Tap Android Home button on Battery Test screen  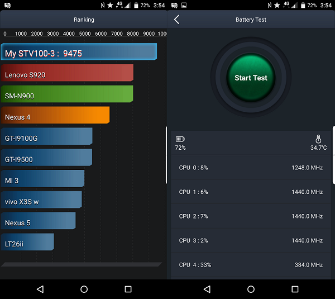pyautogui.click(x=251, y=289)
